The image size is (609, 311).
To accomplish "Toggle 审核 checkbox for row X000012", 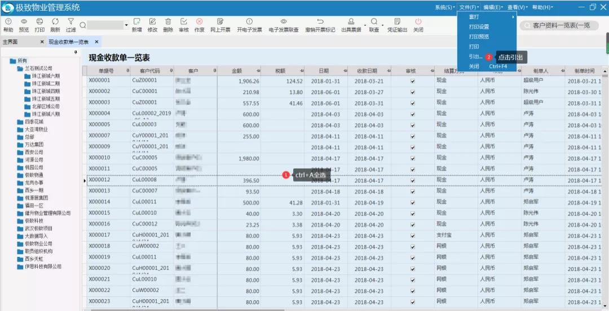I will (412, 181).
